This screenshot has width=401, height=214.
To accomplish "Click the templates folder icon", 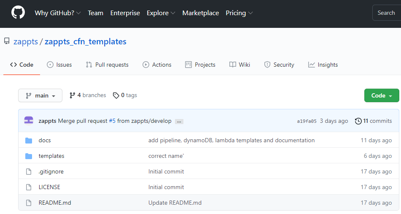I will 29,156.
